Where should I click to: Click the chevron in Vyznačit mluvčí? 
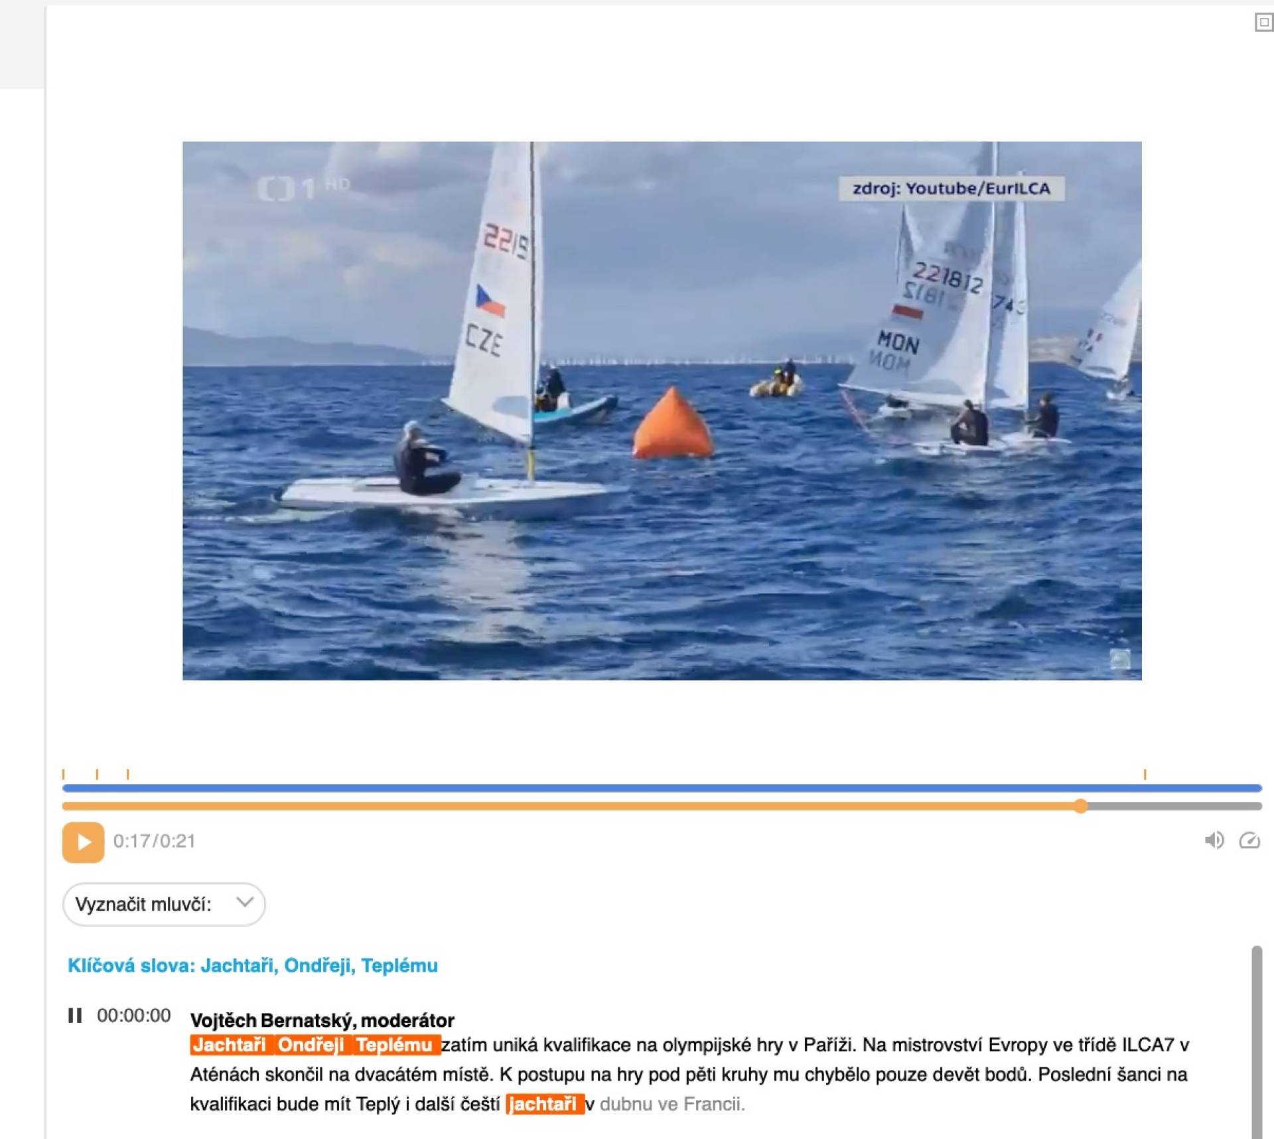click(245, 902)
